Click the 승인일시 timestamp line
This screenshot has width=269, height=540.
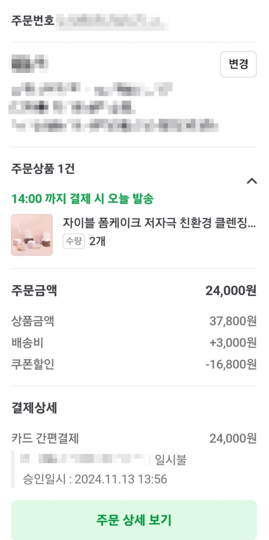coord(95,479)
